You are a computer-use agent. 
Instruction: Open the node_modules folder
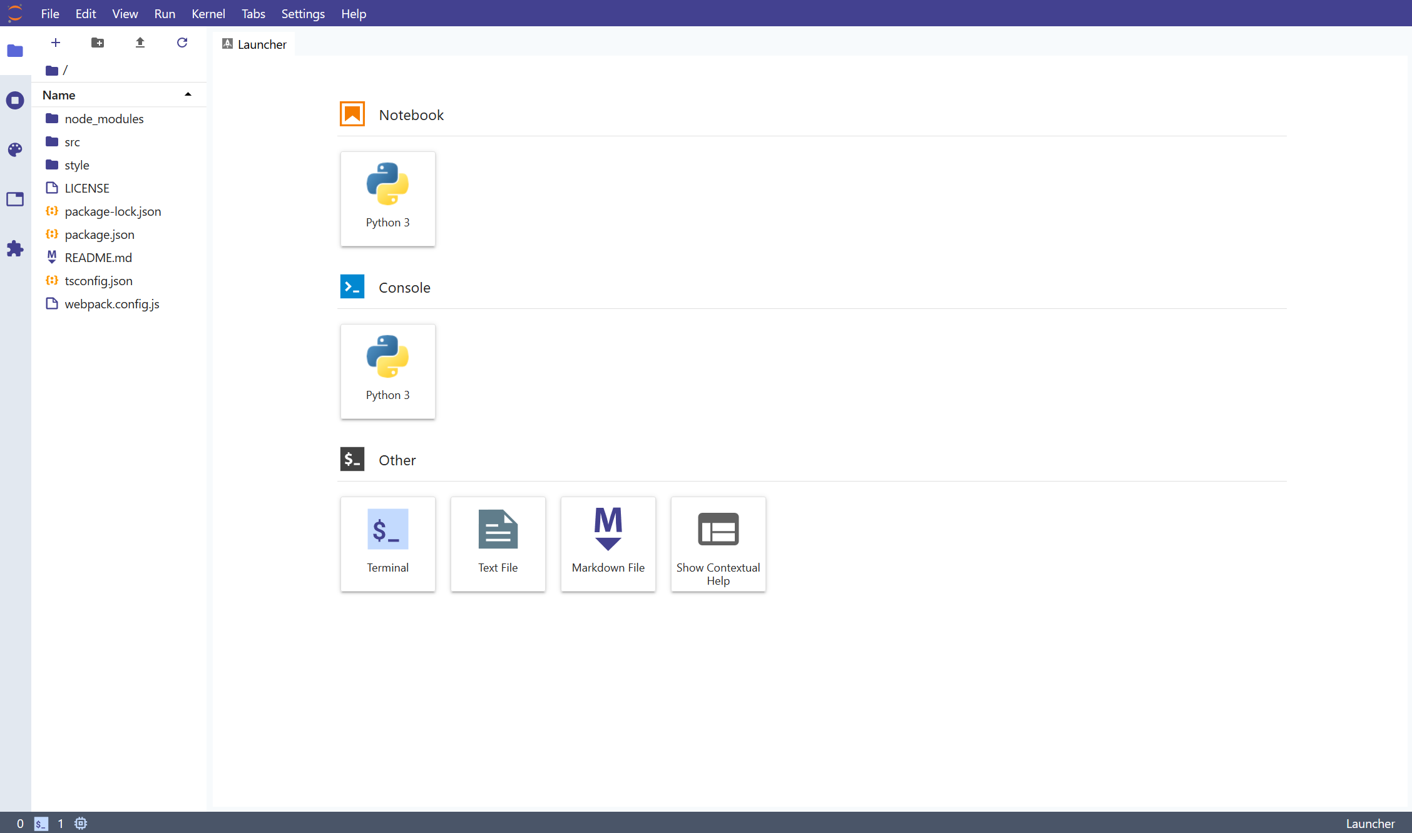tap(104, 119)
